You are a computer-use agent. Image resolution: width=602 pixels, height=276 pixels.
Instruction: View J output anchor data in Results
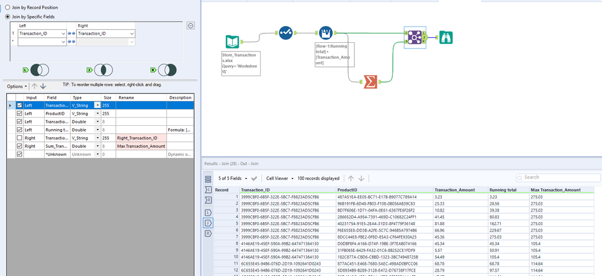coord(208,223)
